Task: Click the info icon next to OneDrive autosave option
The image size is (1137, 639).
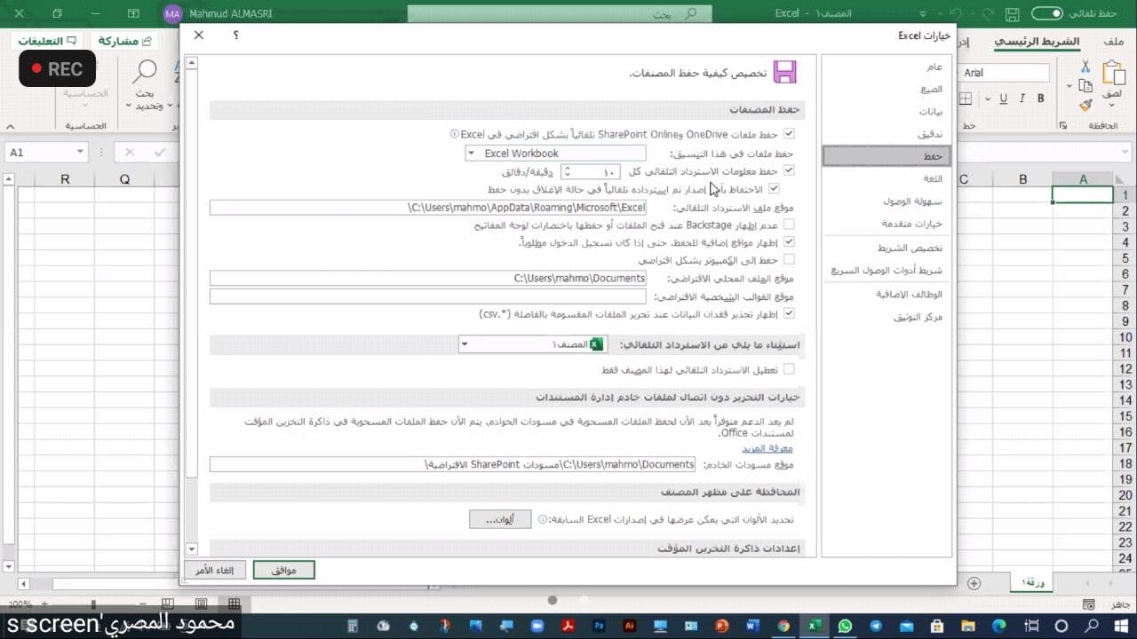Action: pyautogui.click(x=454, y=134)
